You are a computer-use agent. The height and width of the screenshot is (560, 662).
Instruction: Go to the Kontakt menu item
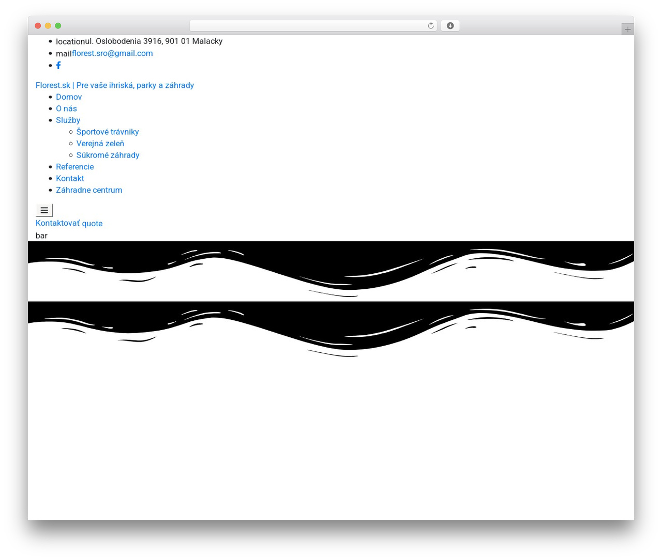tap(70, 178)
